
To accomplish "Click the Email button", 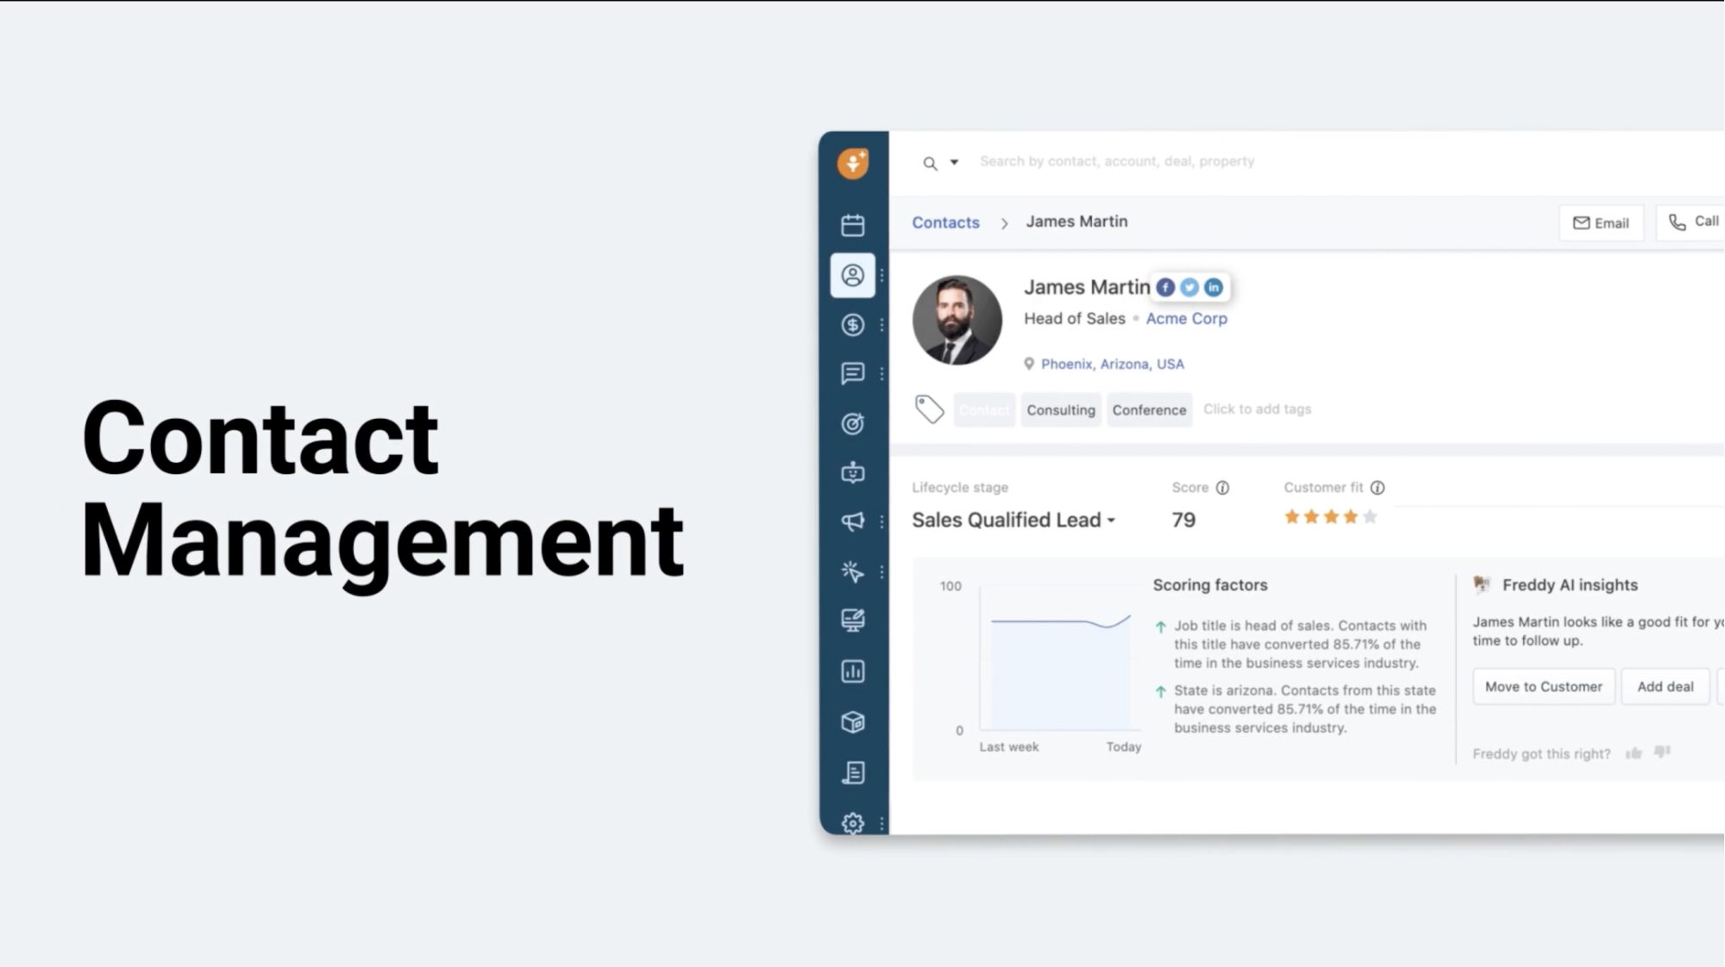I will pyautogui.click(x=1601, y=223).
